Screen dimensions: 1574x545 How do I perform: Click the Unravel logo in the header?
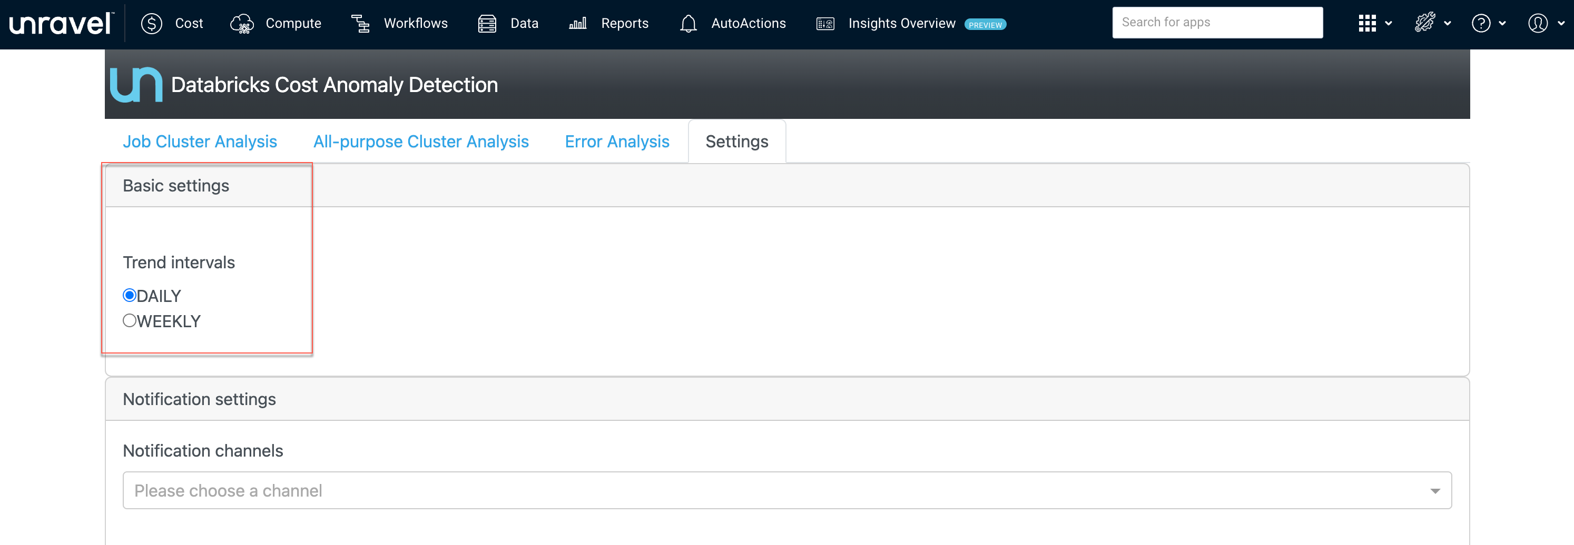(x=61, y=24)
